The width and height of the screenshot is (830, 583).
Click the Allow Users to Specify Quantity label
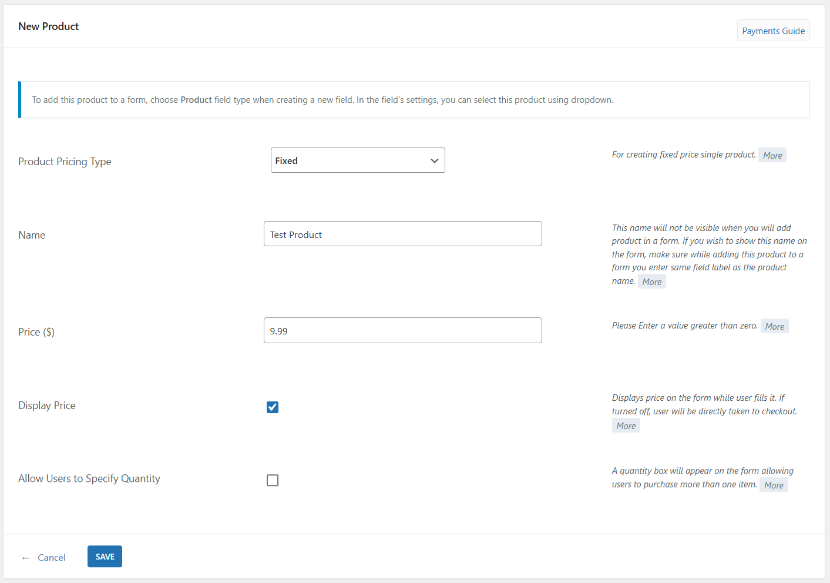coord(89,478)
